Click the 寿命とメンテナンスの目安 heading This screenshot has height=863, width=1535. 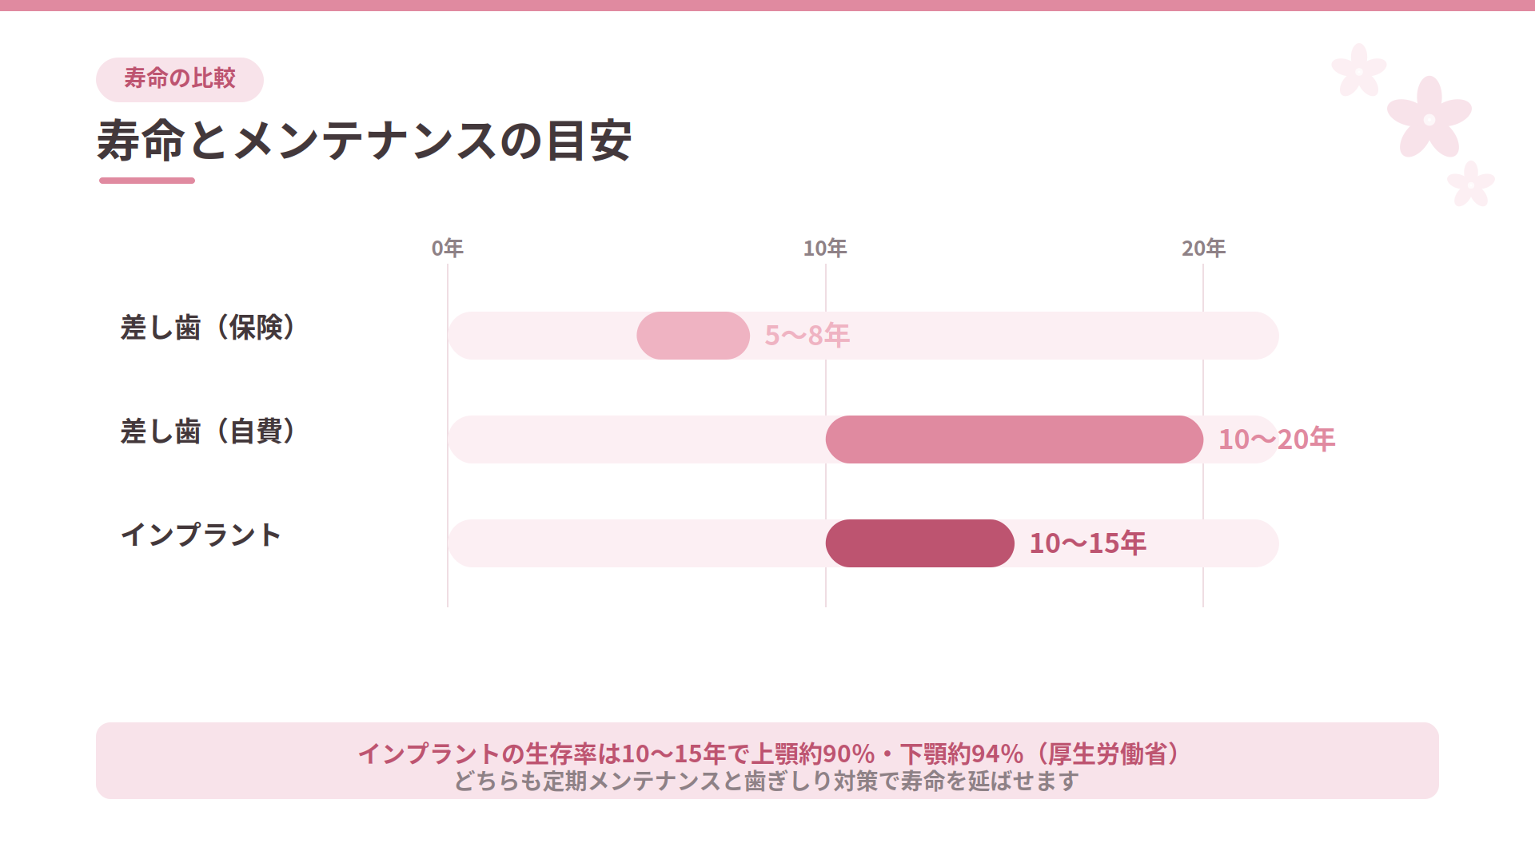pos(365,141)
